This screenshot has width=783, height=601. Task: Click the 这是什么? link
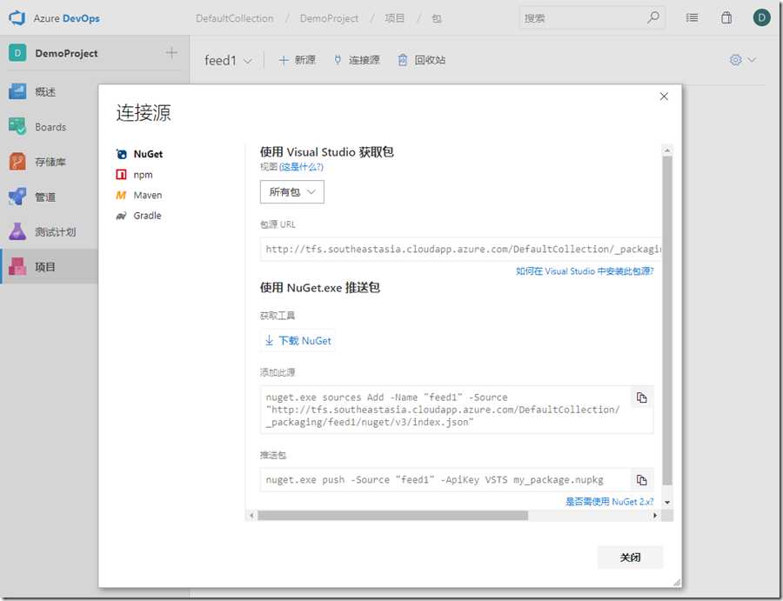[301, 167]
